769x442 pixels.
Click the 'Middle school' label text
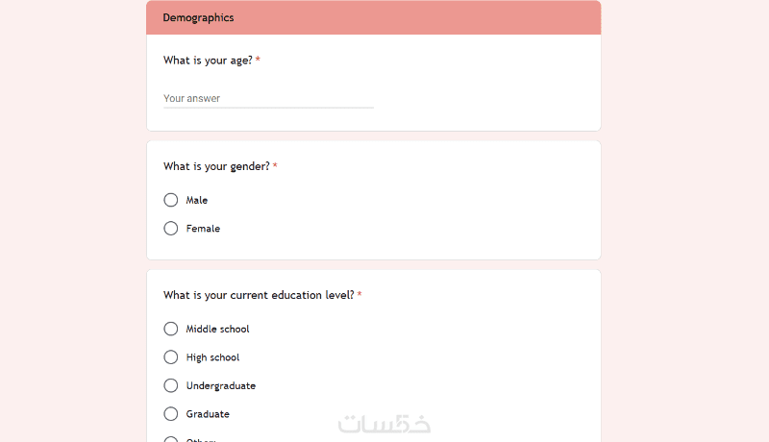[x=217, y=329]
